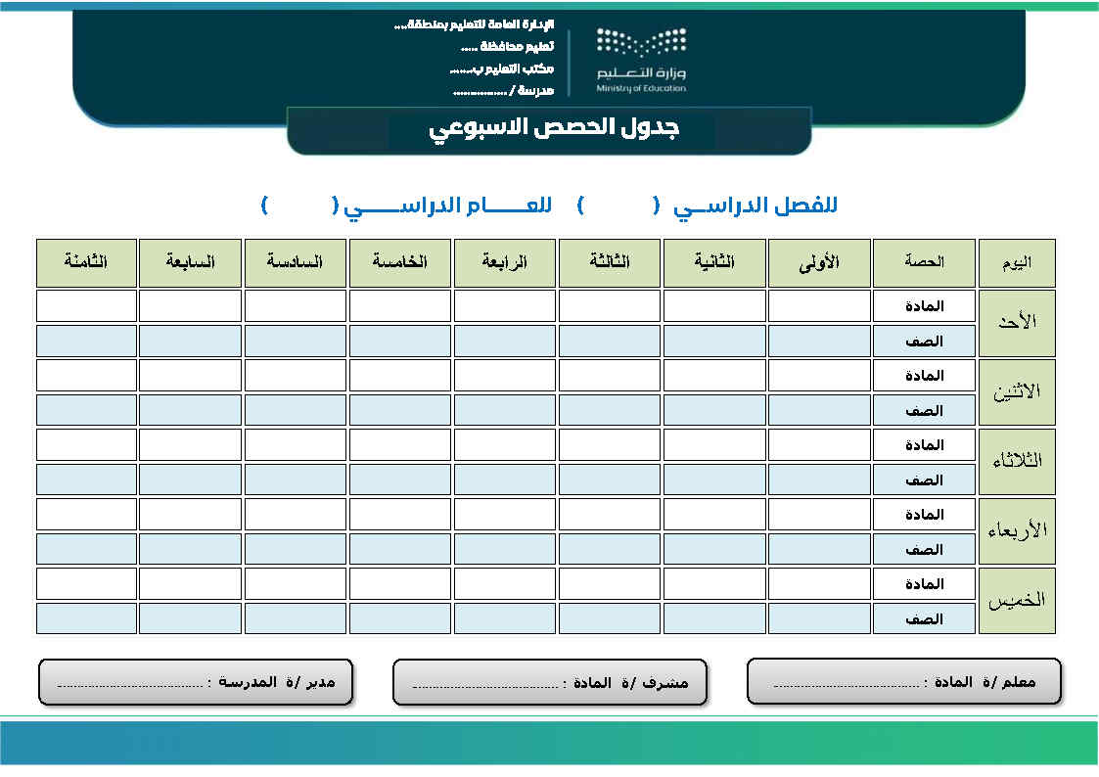Select the 'الثانية' period header
The height and width of the screenshot is (777, 1099).
tap(714, 262)
